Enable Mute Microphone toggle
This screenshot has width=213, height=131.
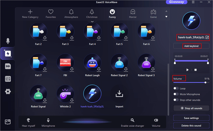click(x=176, y=94)
